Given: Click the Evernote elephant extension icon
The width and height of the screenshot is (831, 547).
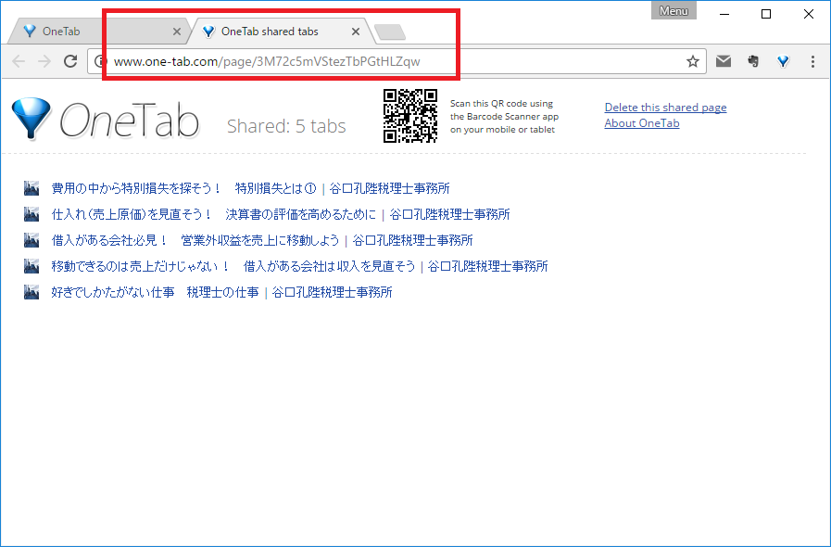Looking at the screenshot, I should (754, 61).
